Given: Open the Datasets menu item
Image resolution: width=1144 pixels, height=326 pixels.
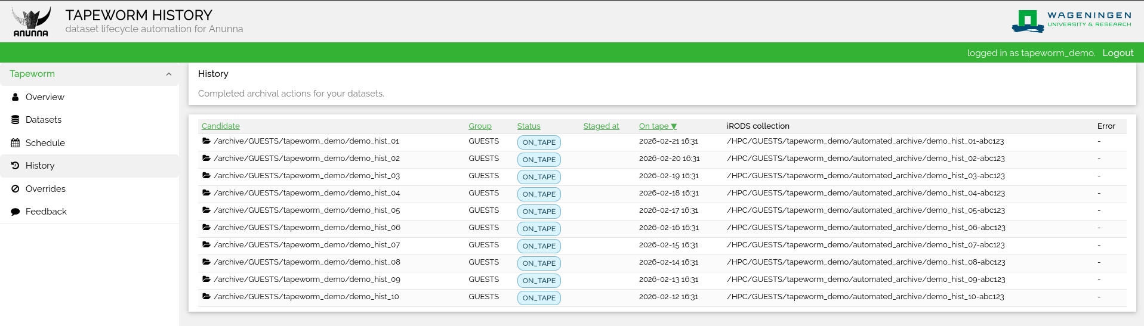Looking at the screenshot, I should [44, 120].
